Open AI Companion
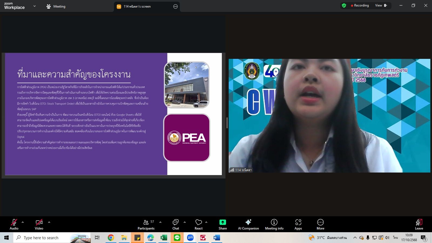The width and height of the screenshot is (432, 243). (248, 224)
